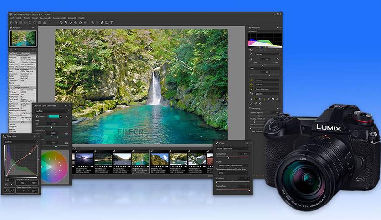Viewport: 381px width, 220px height.
Task: Click the undo arrow in the toolbar
Action: [x=52, y=23]
